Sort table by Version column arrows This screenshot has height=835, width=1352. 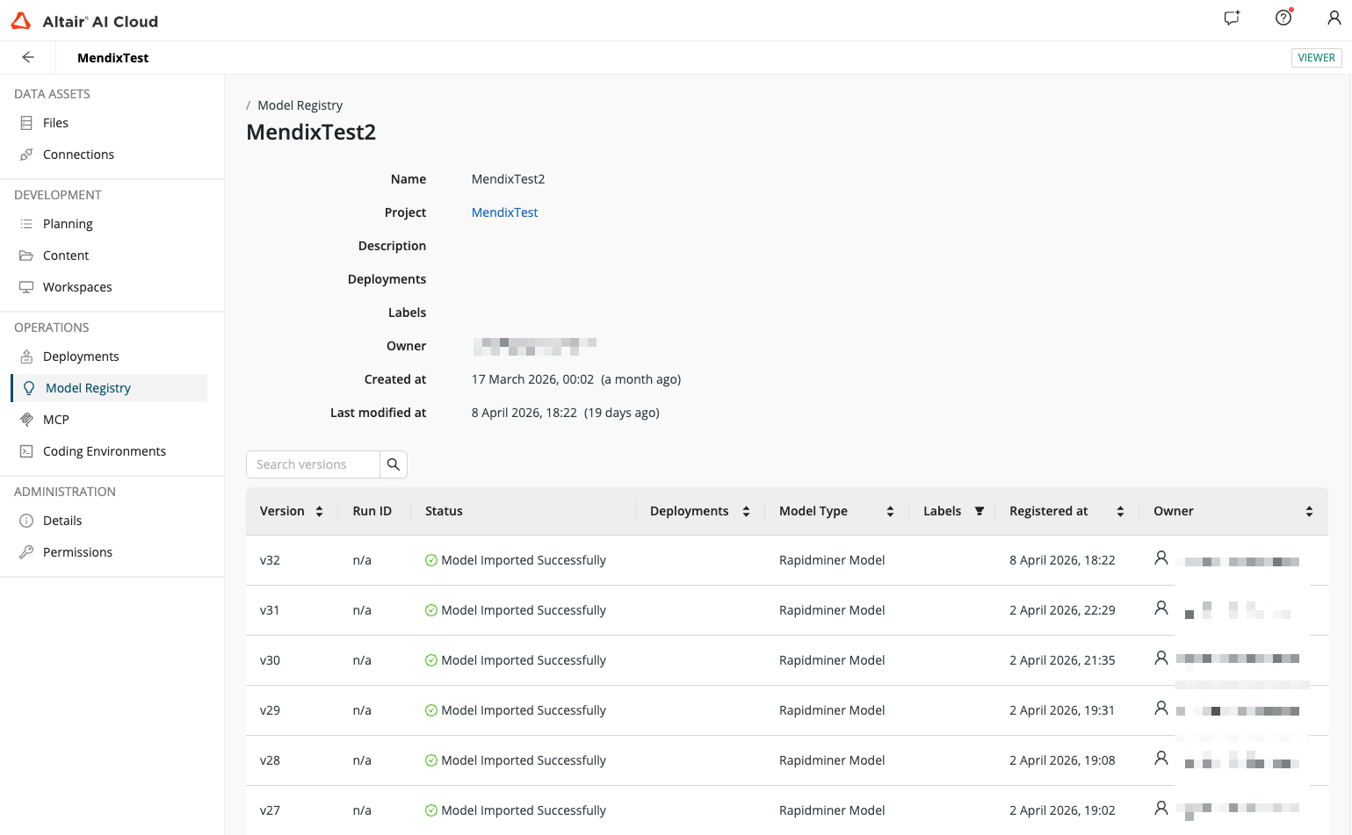point(319,511)
